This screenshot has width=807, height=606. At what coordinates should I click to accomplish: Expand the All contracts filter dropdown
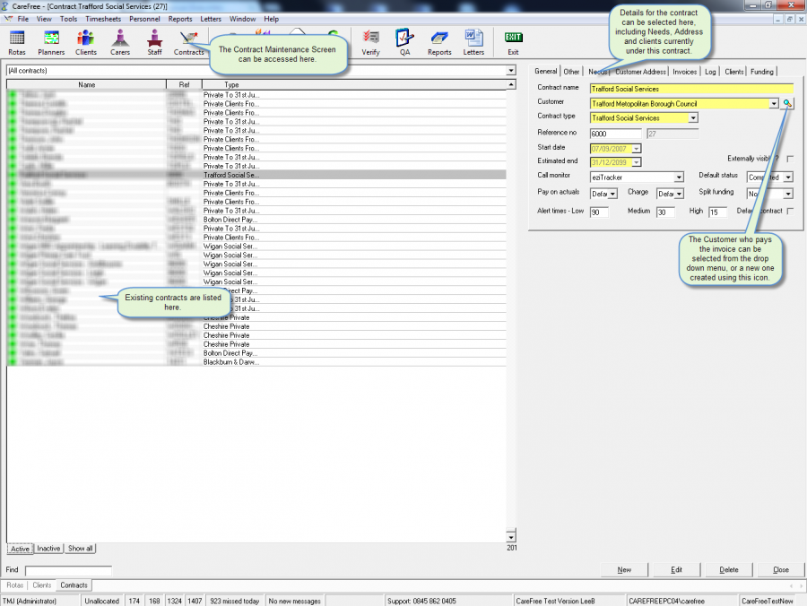[511, 70]
